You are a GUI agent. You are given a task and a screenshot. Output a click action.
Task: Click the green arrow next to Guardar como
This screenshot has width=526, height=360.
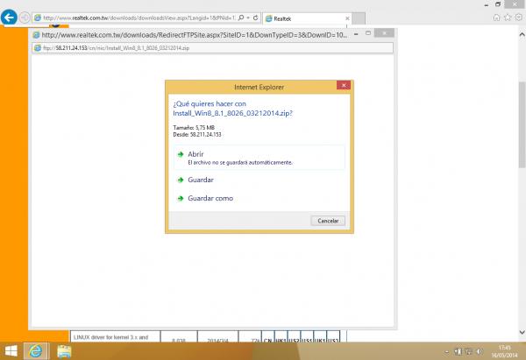(181, 199)
